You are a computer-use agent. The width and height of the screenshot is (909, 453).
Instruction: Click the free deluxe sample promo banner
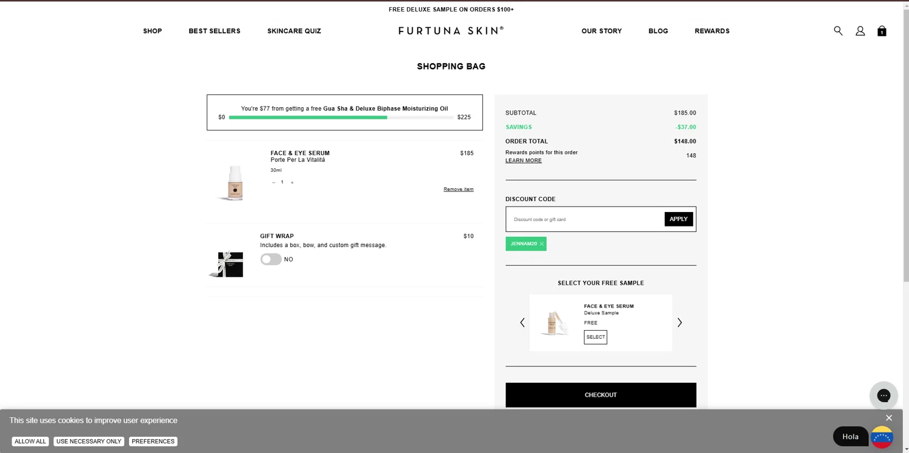pyautogui.click(x=451, y=10)
